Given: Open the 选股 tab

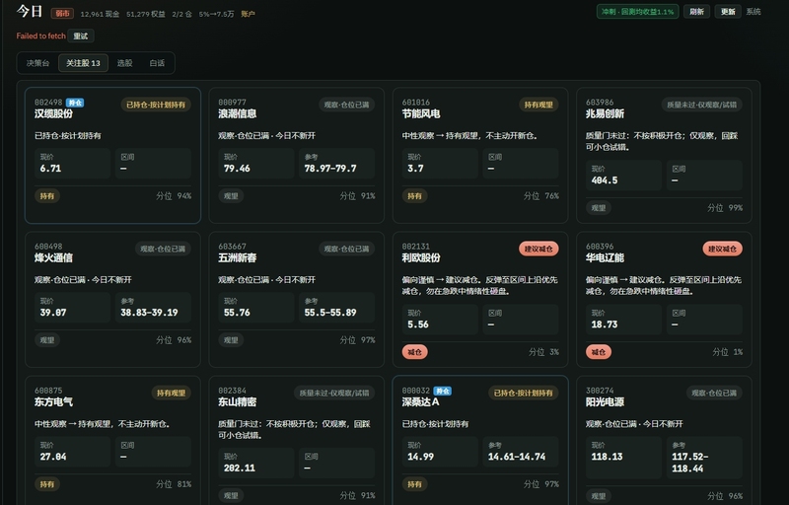Looking at the screenshot, I should point(124,63).
